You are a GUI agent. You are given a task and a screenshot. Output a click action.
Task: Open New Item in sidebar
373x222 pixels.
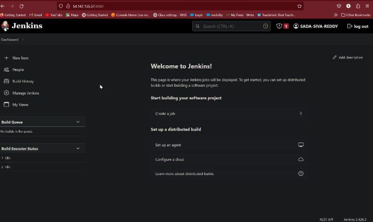[x=20, y=58]
